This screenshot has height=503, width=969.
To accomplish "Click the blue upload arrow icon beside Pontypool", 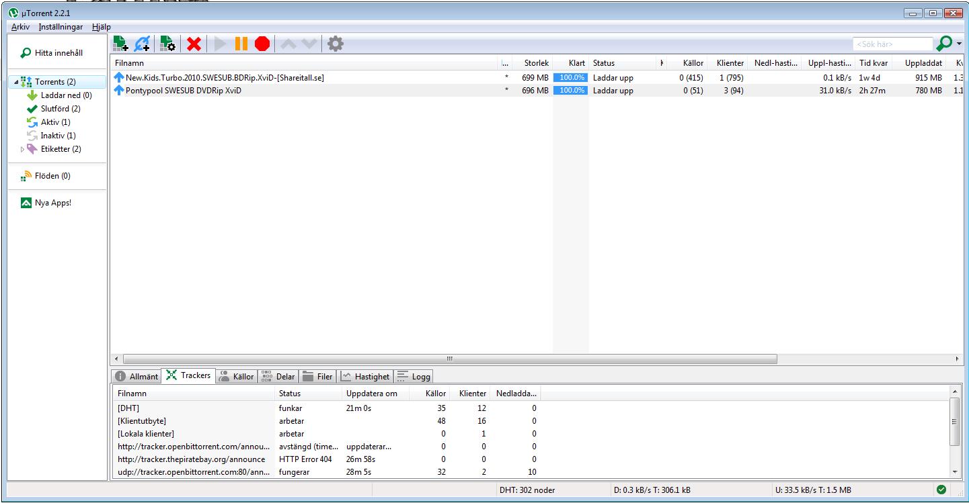I will [x=119, y=91].
